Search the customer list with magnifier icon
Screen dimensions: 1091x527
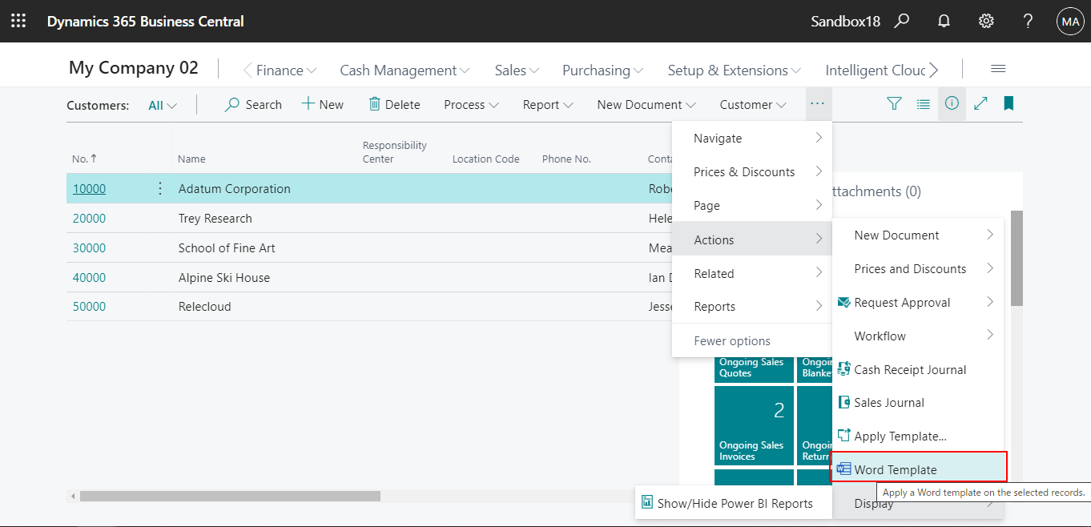point(252,104)
